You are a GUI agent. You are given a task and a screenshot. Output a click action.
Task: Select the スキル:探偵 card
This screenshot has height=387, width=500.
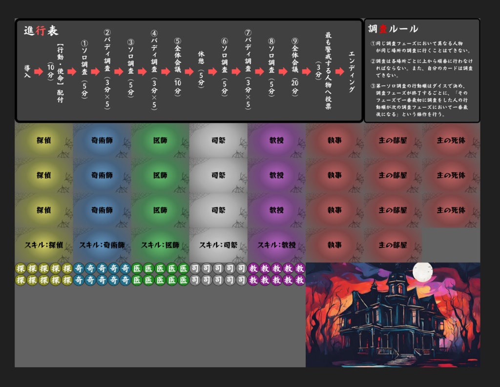coord(43,245)
